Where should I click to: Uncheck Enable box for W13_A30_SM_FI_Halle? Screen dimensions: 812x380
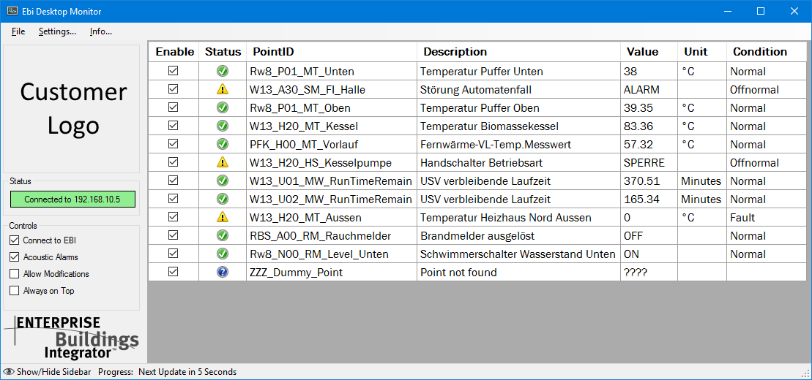pyautogui.click(x=174, y=89)
